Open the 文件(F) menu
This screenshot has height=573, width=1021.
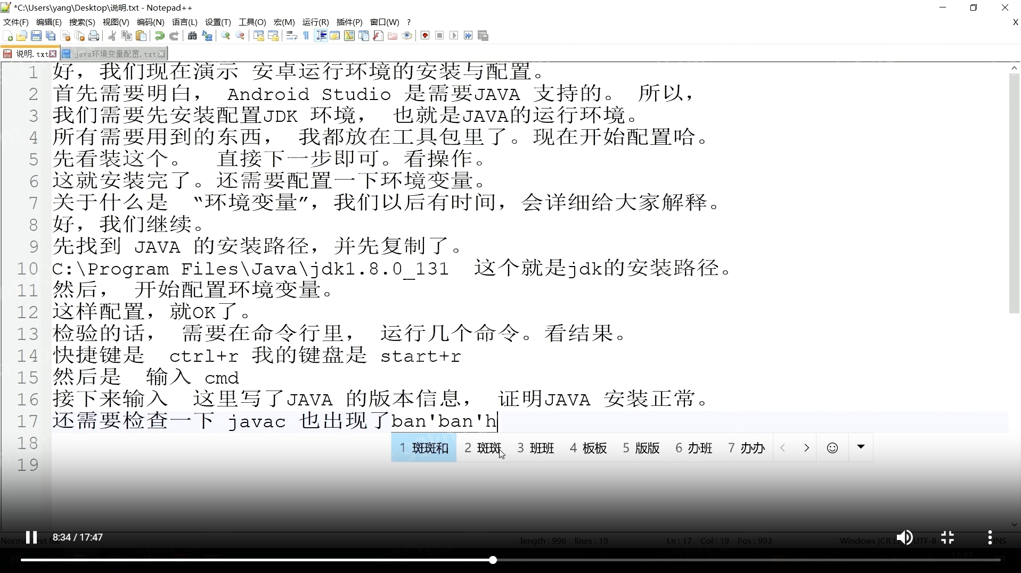pyautogui.click(x=16, y=22)
